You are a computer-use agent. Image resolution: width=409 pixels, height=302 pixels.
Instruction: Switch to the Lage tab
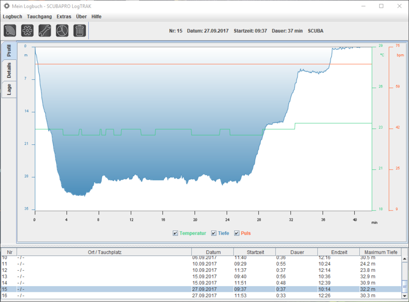click(9, 89)
